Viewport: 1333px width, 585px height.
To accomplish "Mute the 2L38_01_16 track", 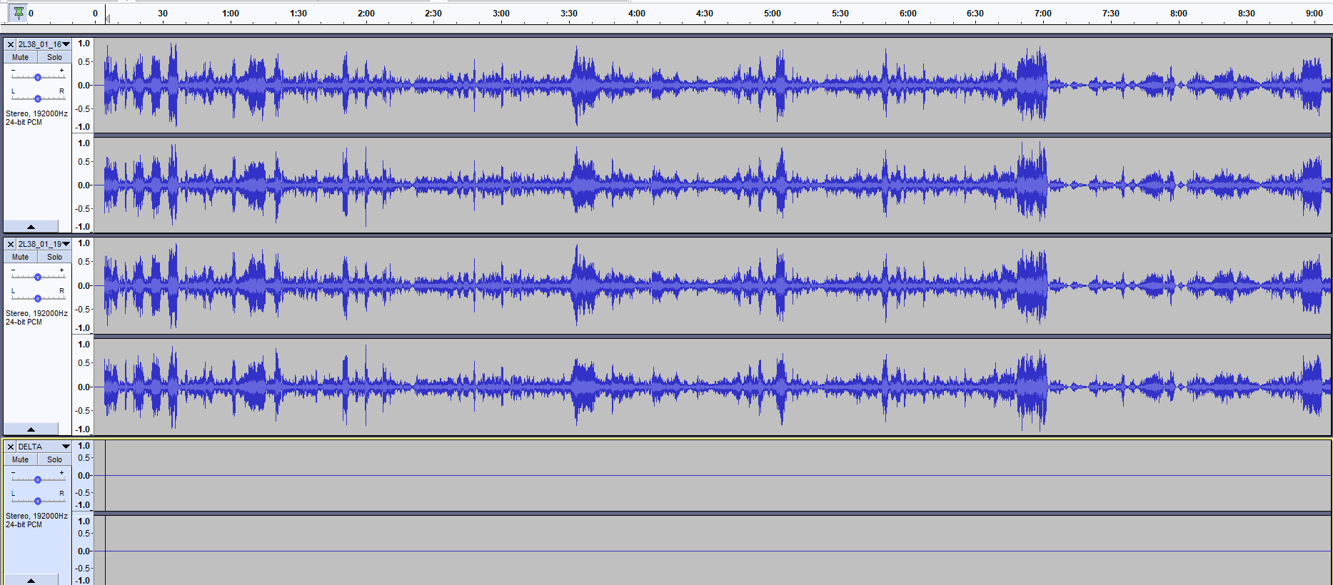I will (21, 57).
